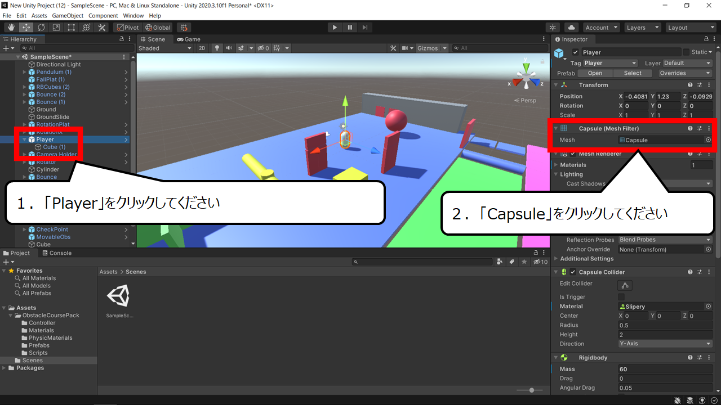
Task: Open the SampleScene asset thumbnail
Action: pyautogui.click(x=118, y=296)
